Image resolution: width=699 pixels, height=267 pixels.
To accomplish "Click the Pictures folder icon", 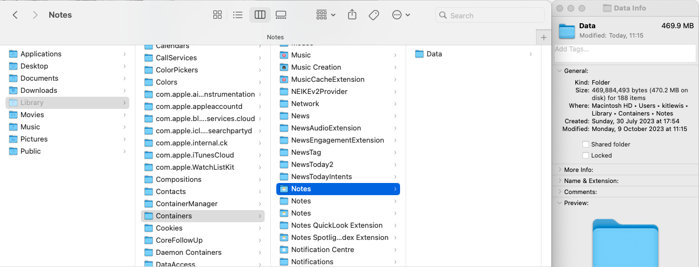I will pos(13,139).
